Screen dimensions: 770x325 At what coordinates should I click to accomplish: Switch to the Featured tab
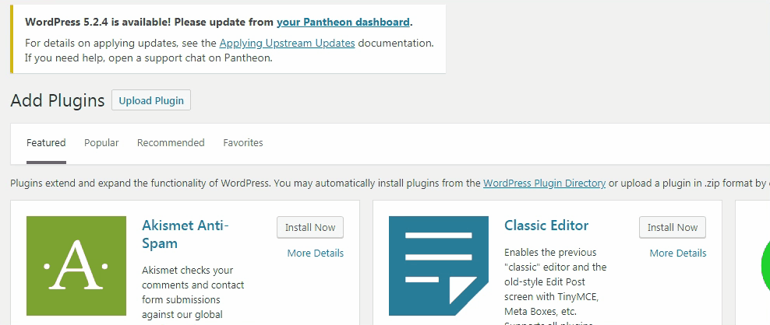tap(46, 143)
